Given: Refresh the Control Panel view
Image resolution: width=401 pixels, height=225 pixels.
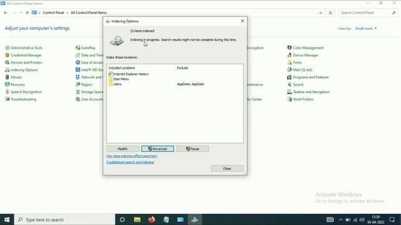Looking at the screenshot, I should [330, 12].
